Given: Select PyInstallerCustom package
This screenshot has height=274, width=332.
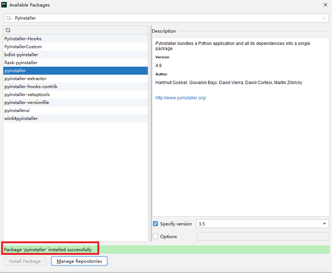Looking at the screenshot, I should click(x=76, y=47).
